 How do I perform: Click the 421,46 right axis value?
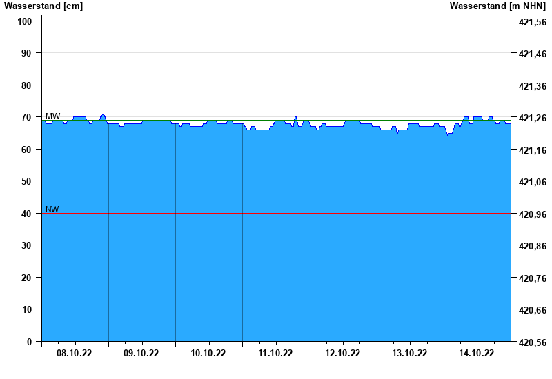[533, 54]
